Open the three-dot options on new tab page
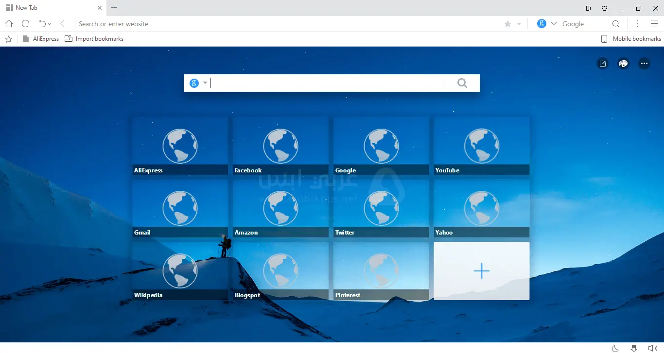 click(644, 64)
